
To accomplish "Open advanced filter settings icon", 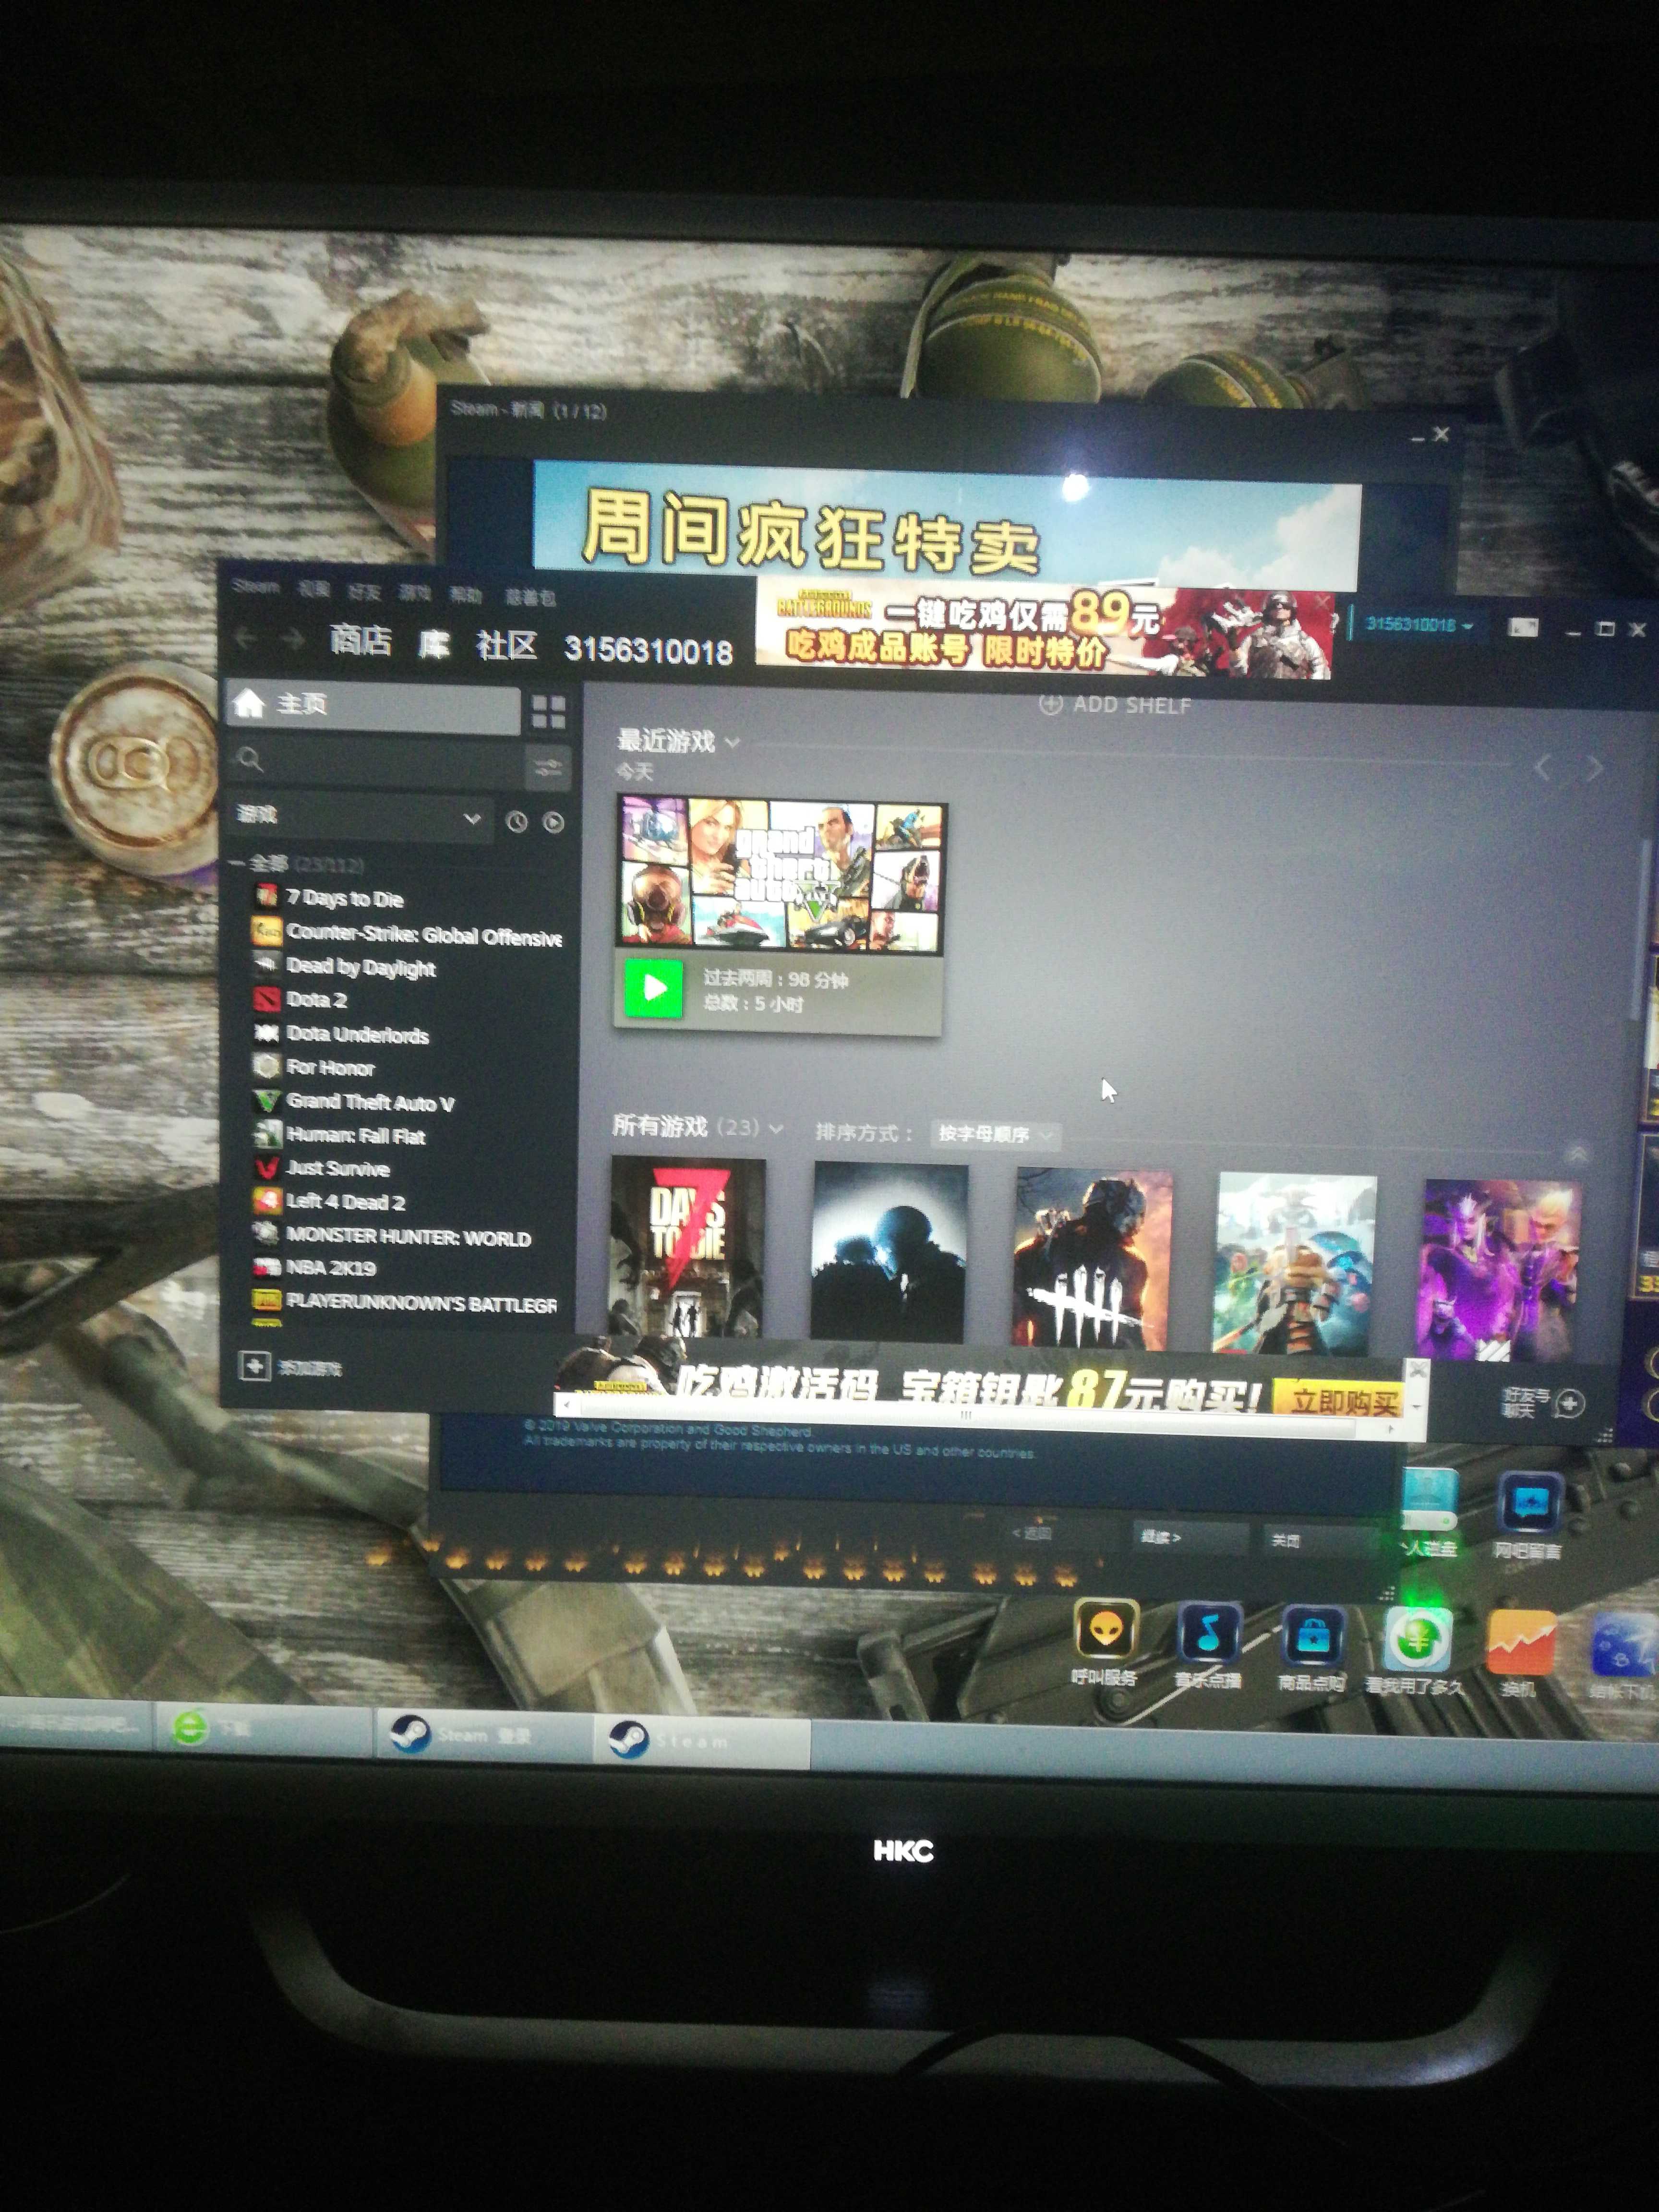I will coord(548,768).
